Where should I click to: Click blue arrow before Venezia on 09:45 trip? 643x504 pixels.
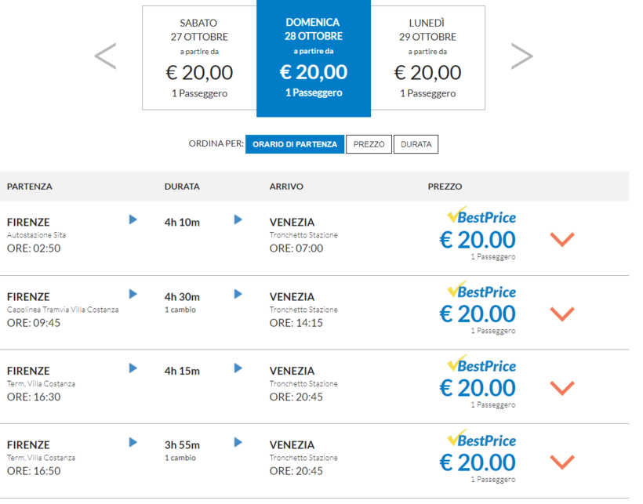[x=238, y=294]
